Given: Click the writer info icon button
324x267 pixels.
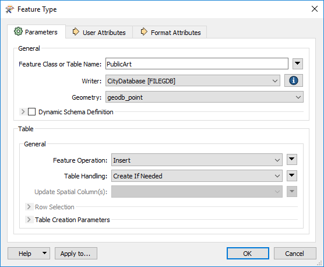Looking at the screenshot, I should click(294, 80).
